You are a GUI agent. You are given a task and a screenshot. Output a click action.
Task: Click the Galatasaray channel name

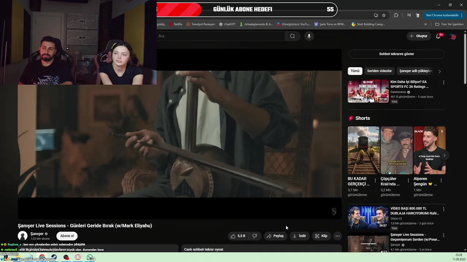click(x=399, y=92)
